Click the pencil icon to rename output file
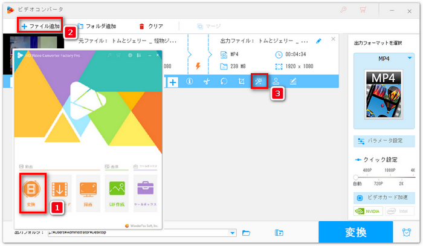Viewport: 423px width, 246px height. tap(319, 41)
